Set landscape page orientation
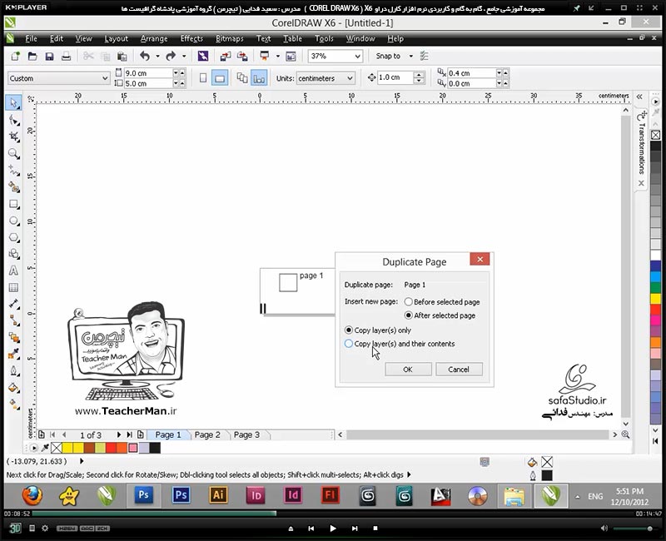666x541 pixels. click(220, 78)
